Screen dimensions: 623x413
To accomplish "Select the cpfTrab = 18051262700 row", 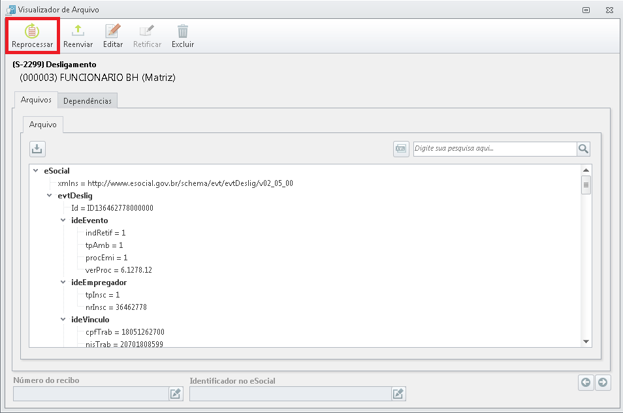I will coord(125,331).
